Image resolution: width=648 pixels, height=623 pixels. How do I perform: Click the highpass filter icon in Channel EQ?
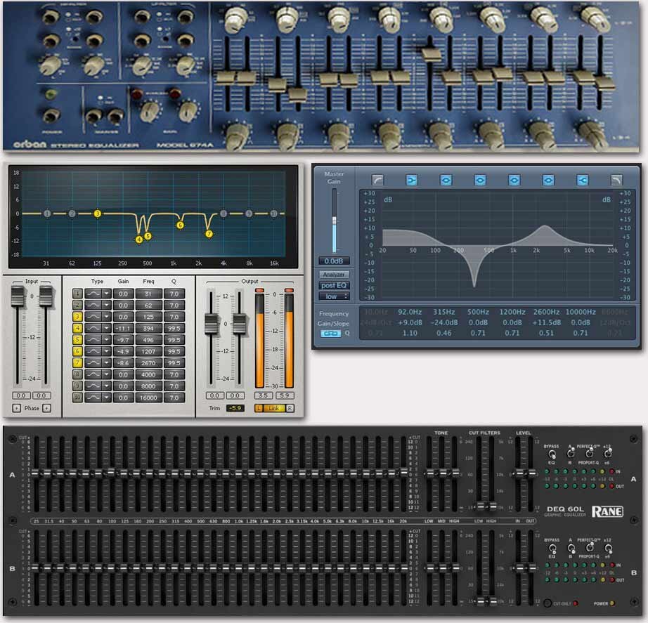click(x=377, y=180)
